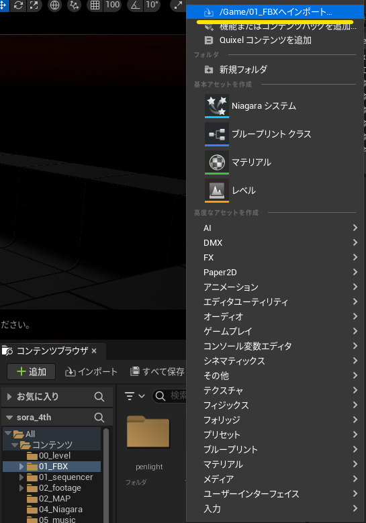Toggle grid snapping in viewport toolbar

pyautogui.click(x=95, y=5)
